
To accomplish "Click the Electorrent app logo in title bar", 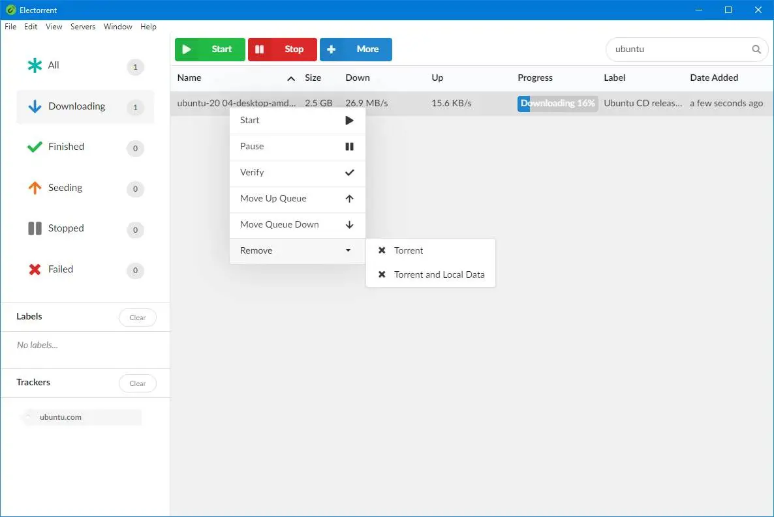I will [x=11, y=10].
